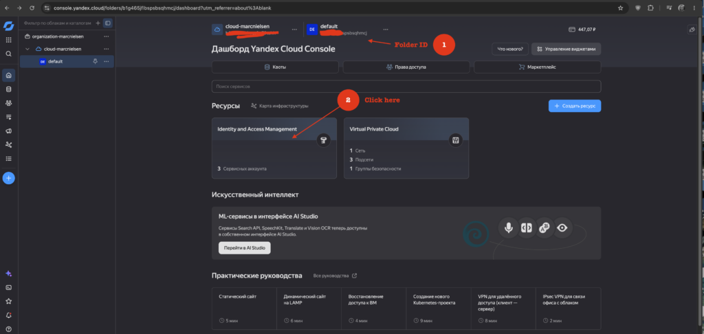Screen dimensions: 704x334
Task: Open 'Карта инфраструктуры' link
Action: [x=280, y=106]
